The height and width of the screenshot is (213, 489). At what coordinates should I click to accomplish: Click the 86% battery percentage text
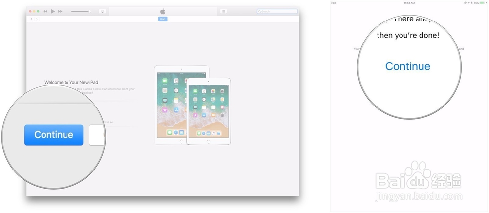pyautogui.click(x=476, y=3)
